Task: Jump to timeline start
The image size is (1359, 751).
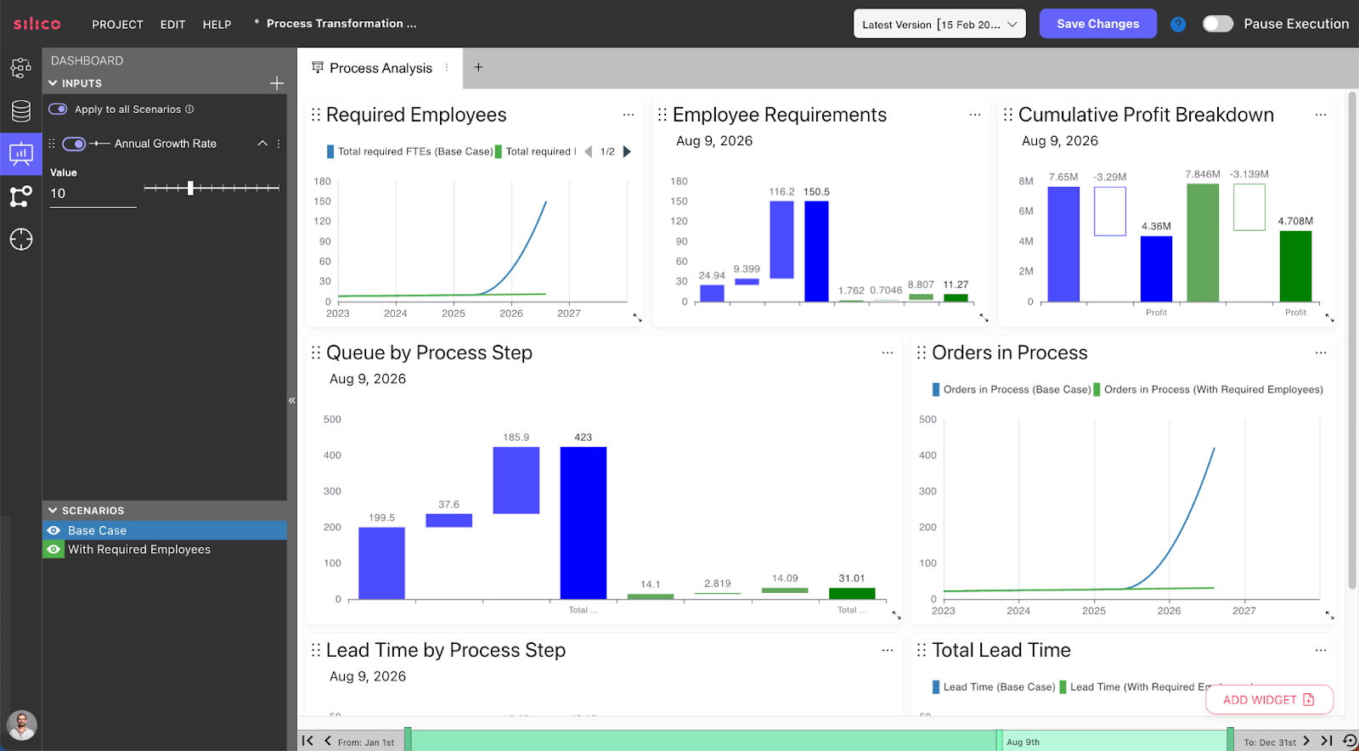Action: [307, 741]
